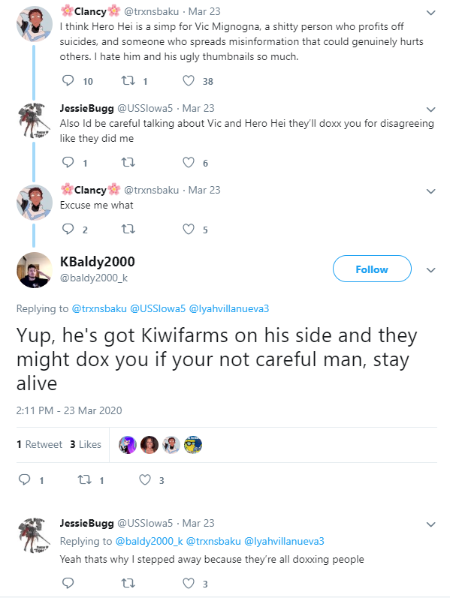Click first liker's purple avatar

128,445
